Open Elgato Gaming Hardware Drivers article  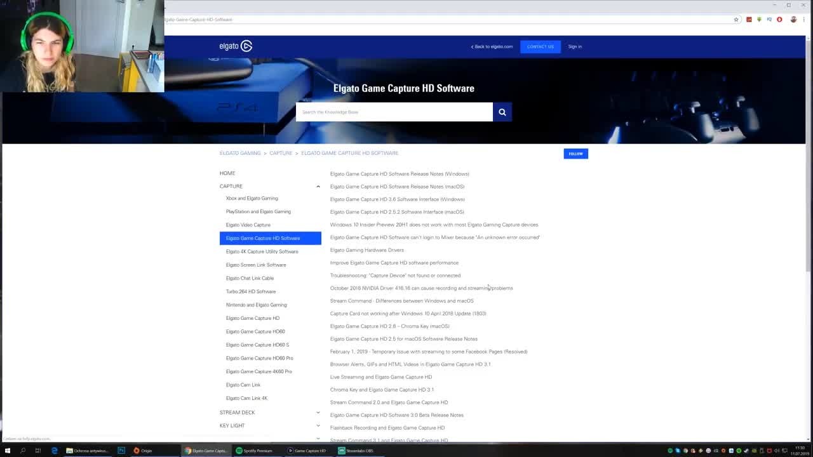[x=366, y=250]
